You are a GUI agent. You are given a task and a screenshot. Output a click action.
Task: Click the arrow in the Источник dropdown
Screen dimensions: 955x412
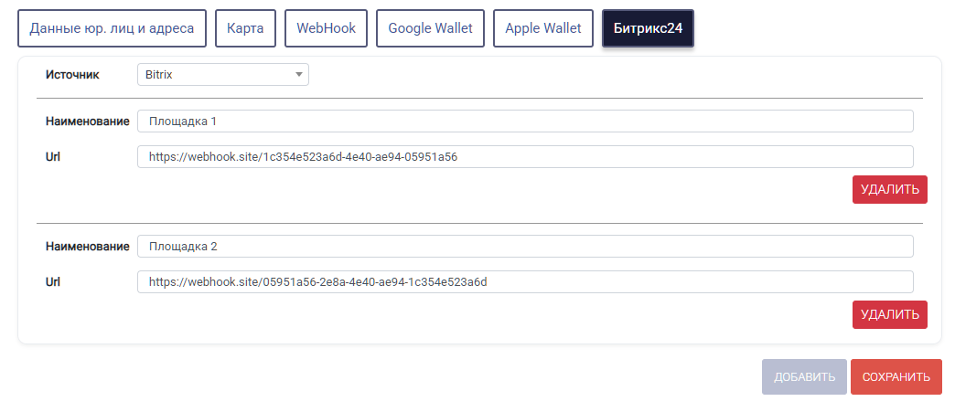pyautogui.click(x=299, y=75)
